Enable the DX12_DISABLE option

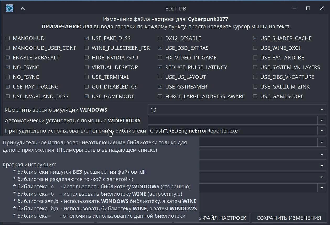[160, 38]
